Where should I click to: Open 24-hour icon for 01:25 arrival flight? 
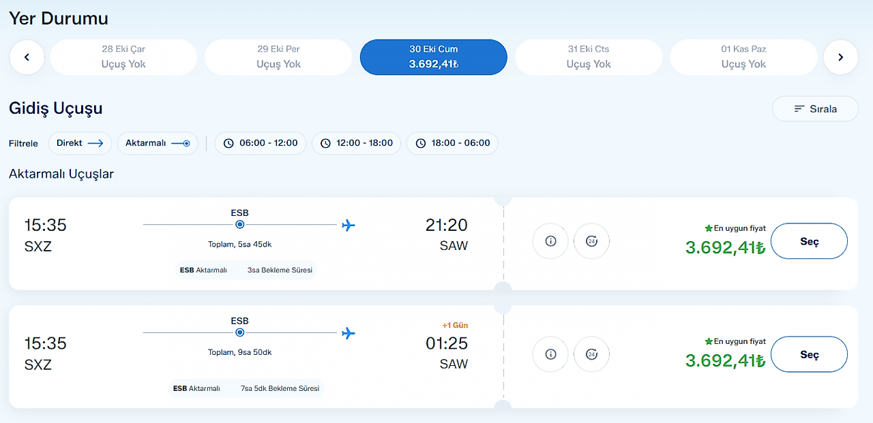(x=591, y=354)
